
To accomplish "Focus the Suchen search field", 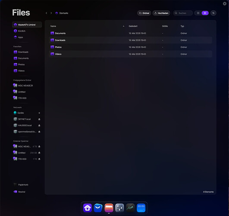I will click(x=183, y=13).
